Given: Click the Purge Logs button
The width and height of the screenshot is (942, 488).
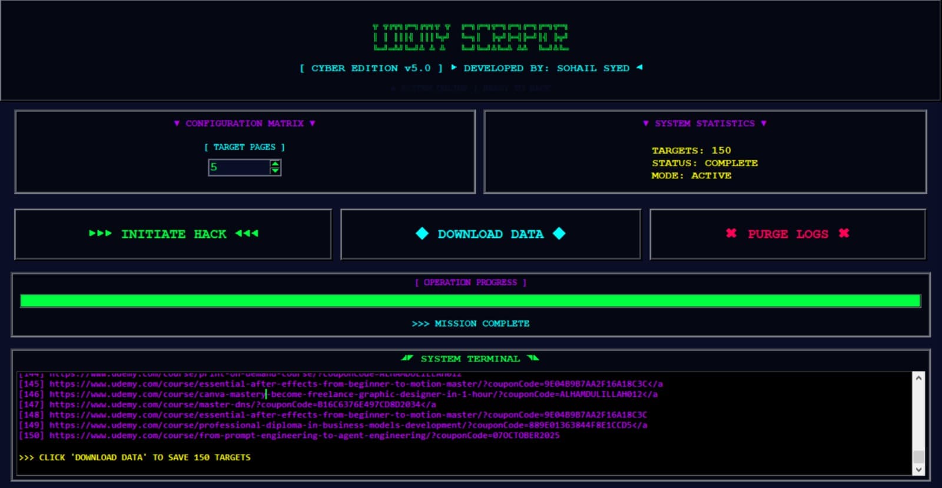Looking at the screenshot, I should (x=788, y=234).
